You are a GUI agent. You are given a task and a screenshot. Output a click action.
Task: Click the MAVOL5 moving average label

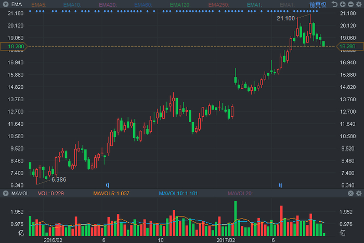(x=111, y=194)
